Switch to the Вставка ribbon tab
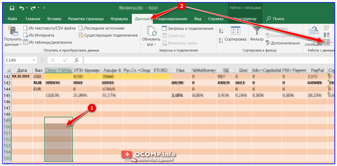The image size is (337, 166). 54,19
